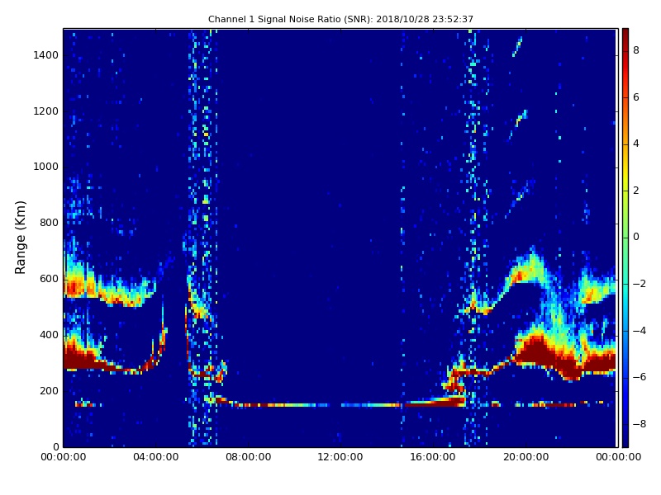661x495 pixels.
Task: Click the colorbar label −8
Action: pos(640,424)
